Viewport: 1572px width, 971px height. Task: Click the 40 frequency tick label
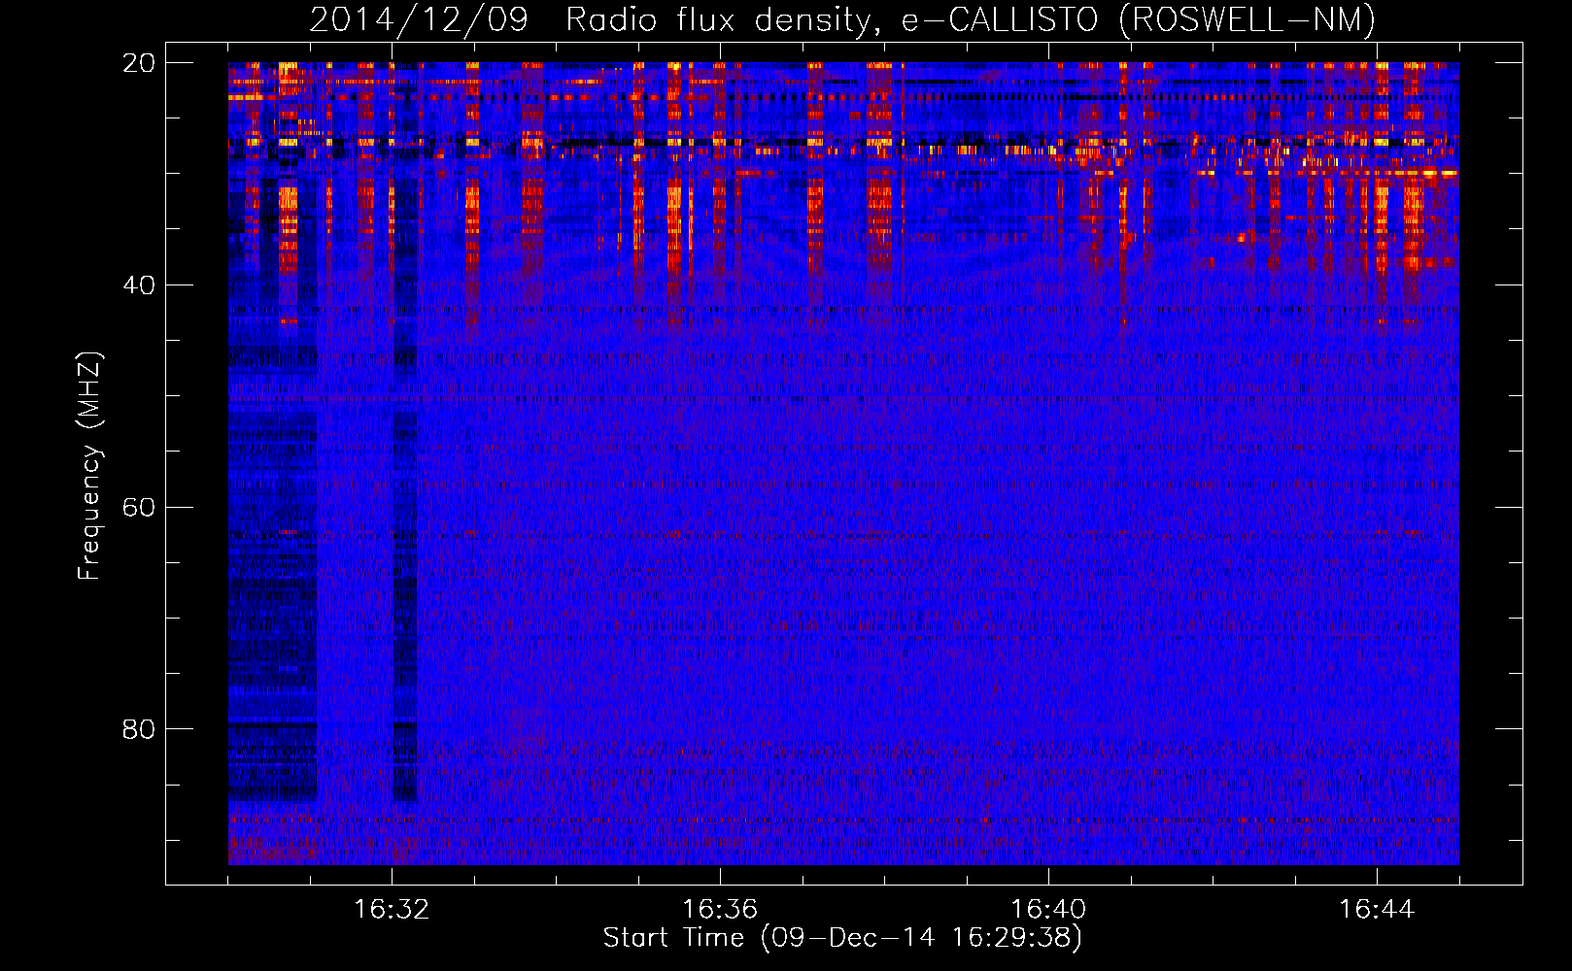(x=139, y=285)
